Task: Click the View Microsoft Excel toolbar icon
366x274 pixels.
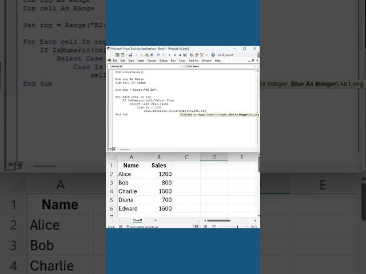Action: 117,55
